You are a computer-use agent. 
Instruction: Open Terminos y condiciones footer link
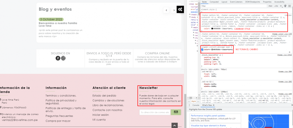tap(61, 96)
